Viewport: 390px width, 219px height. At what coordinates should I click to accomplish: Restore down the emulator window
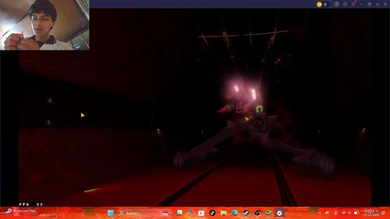[x=369, y=4]
